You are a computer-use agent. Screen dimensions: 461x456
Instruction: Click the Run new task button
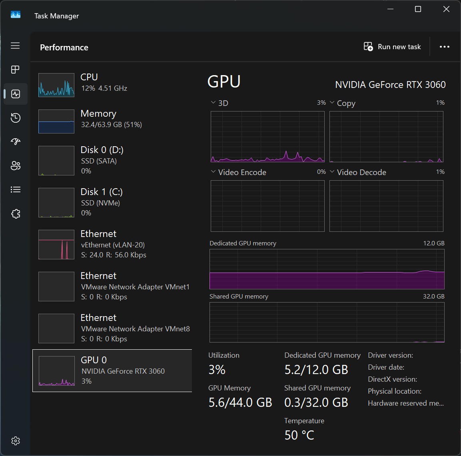392,47
